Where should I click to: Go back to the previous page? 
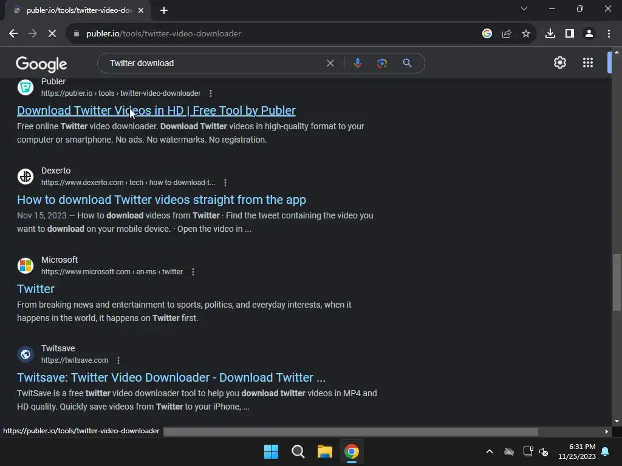click(13, 34)
